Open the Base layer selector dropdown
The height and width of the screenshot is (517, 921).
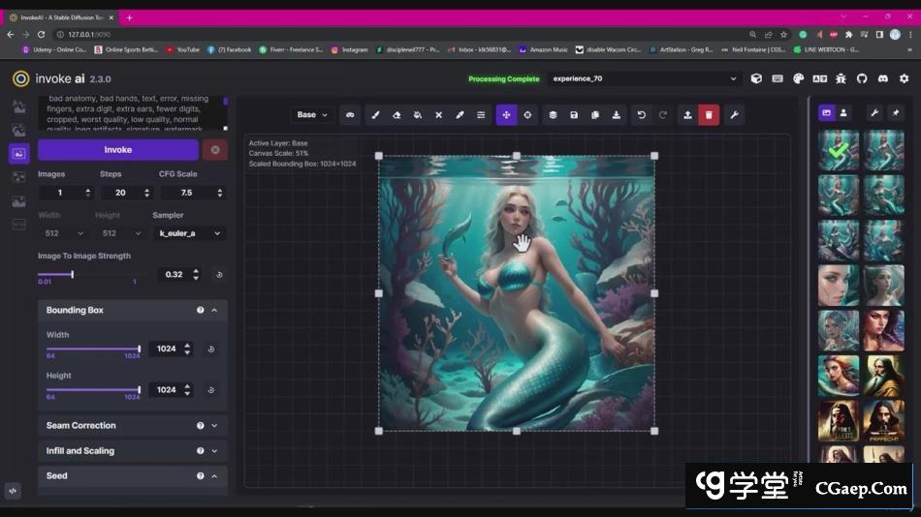(x=312, y=115)
